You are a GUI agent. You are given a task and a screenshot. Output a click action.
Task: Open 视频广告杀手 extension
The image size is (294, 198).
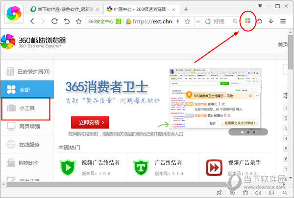(x=245, y=163)
